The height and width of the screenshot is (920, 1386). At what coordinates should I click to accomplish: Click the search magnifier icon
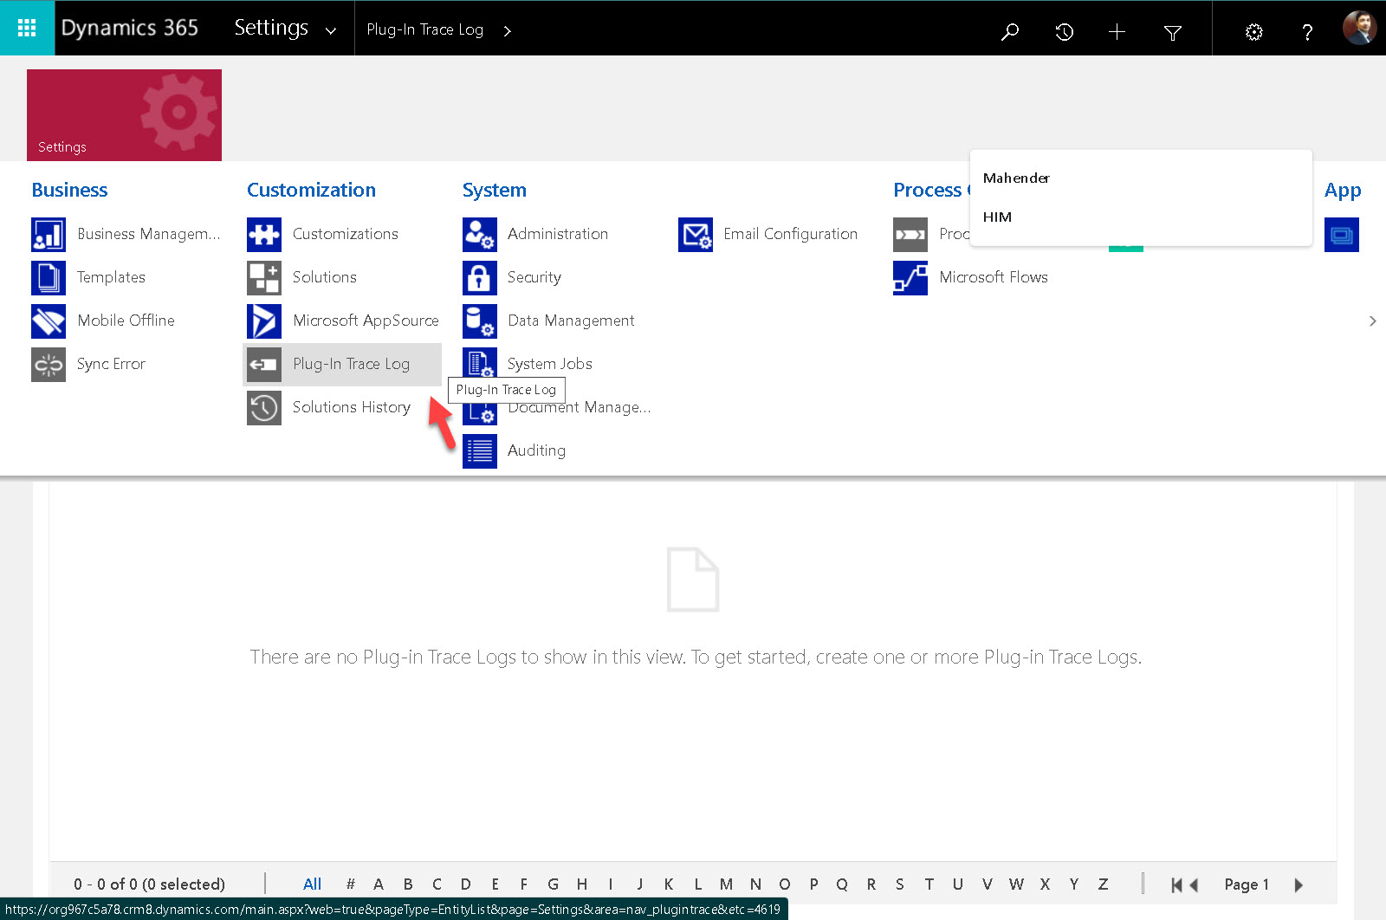[1010, 32]
